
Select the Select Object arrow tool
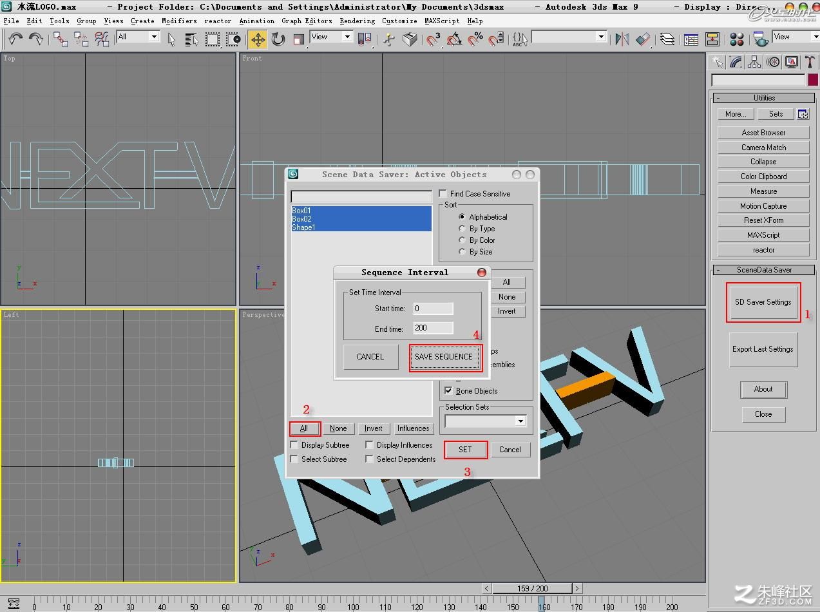point(171,39)
